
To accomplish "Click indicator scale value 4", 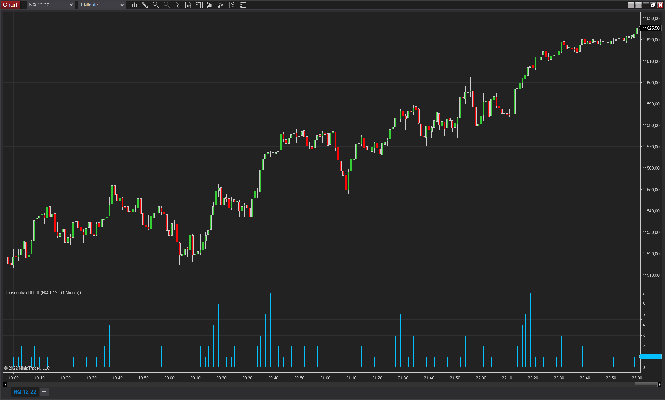I will pos(644,325).
